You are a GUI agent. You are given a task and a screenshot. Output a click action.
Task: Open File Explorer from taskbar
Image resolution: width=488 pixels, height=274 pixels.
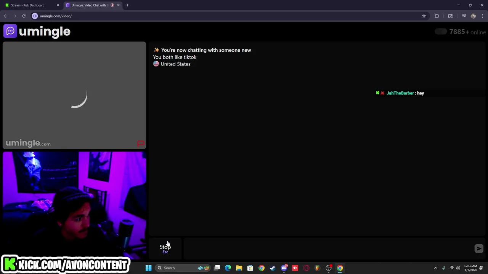[x=239, y=268]
